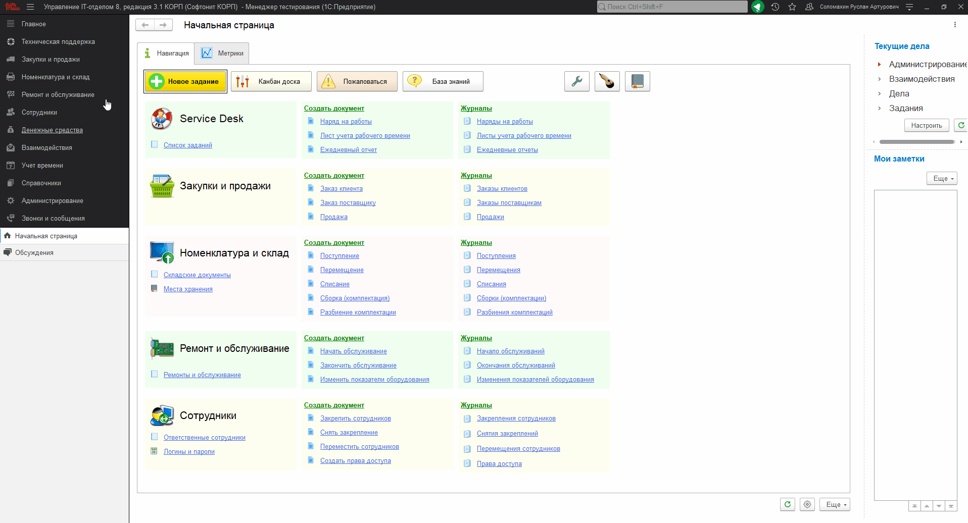
Task: Refresh the Текущие дела list
Action: (x=961, y=125)
